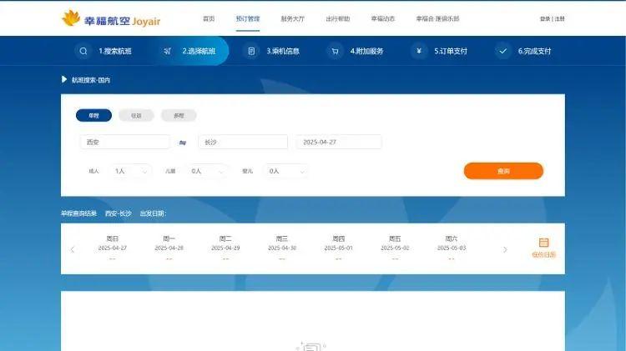
Task: Click the document icon for step 3
Action: (251, 51)
